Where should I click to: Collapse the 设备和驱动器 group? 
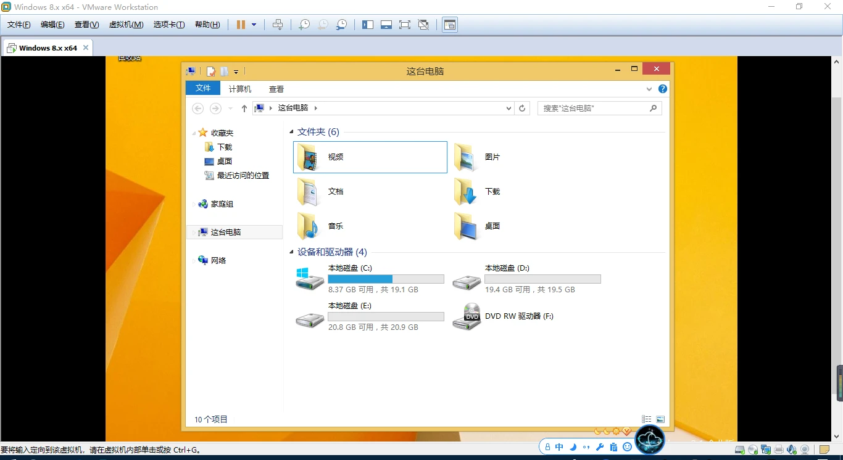pos(292,252)
